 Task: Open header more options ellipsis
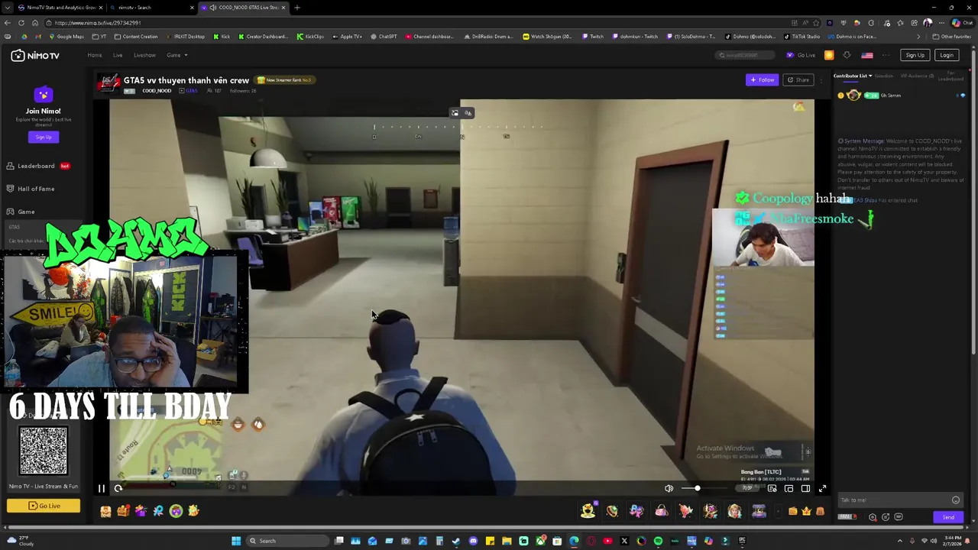pos(886,55)
